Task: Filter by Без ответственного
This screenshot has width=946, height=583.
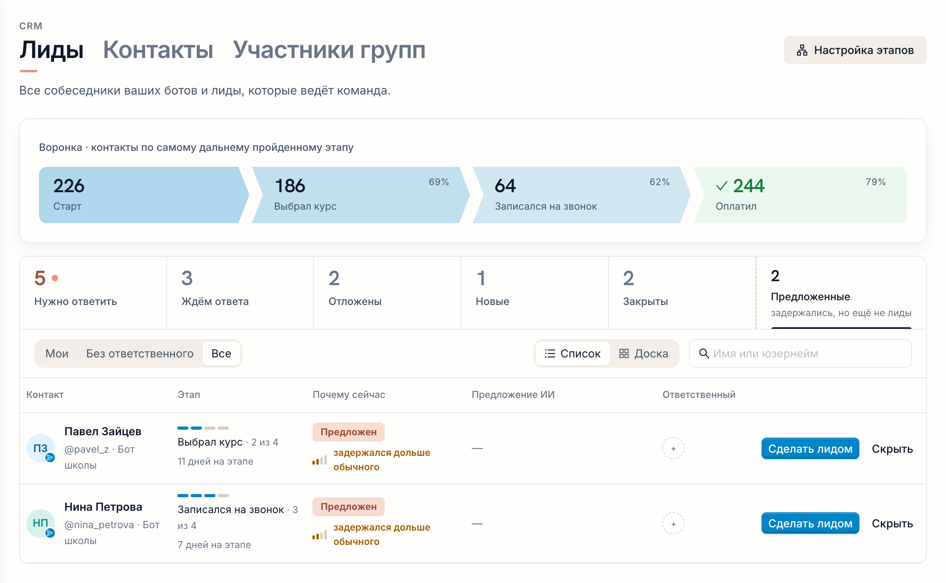Action: (x=140, y=353)
